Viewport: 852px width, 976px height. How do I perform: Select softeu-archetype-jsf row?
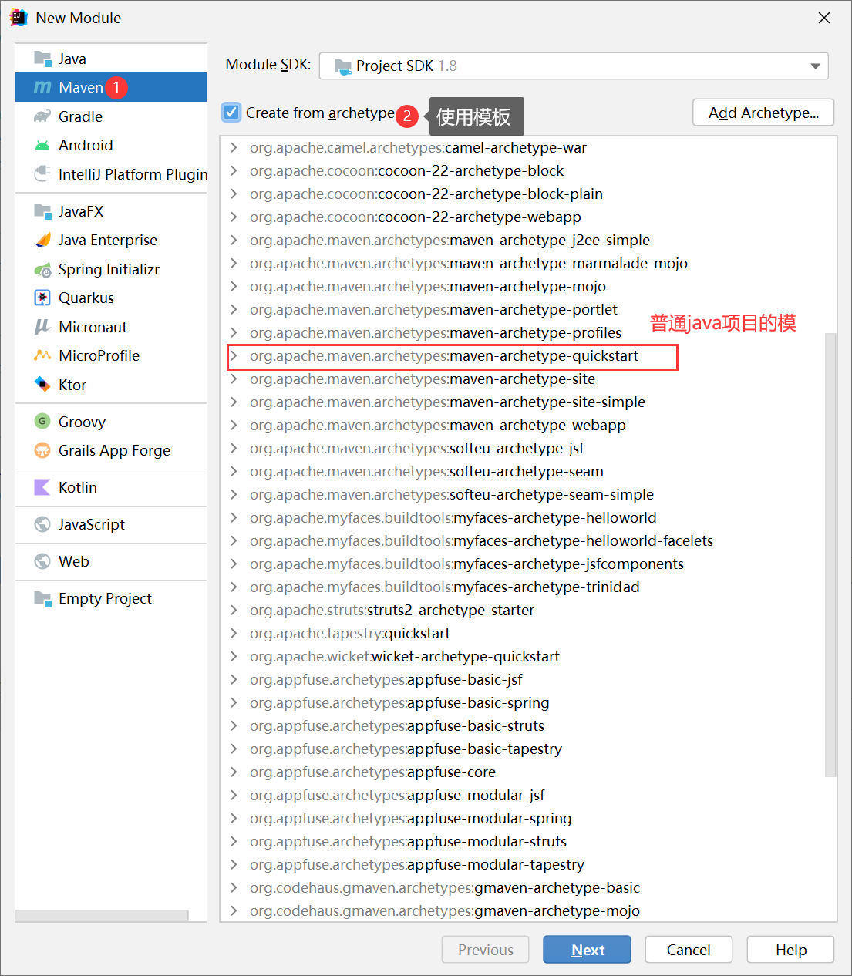(528, 448)
